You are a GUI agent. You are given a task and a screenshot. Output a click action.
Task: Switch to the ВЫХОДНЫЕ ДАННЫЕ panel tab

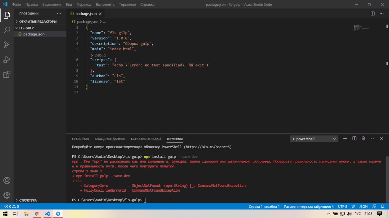point(110,139)
